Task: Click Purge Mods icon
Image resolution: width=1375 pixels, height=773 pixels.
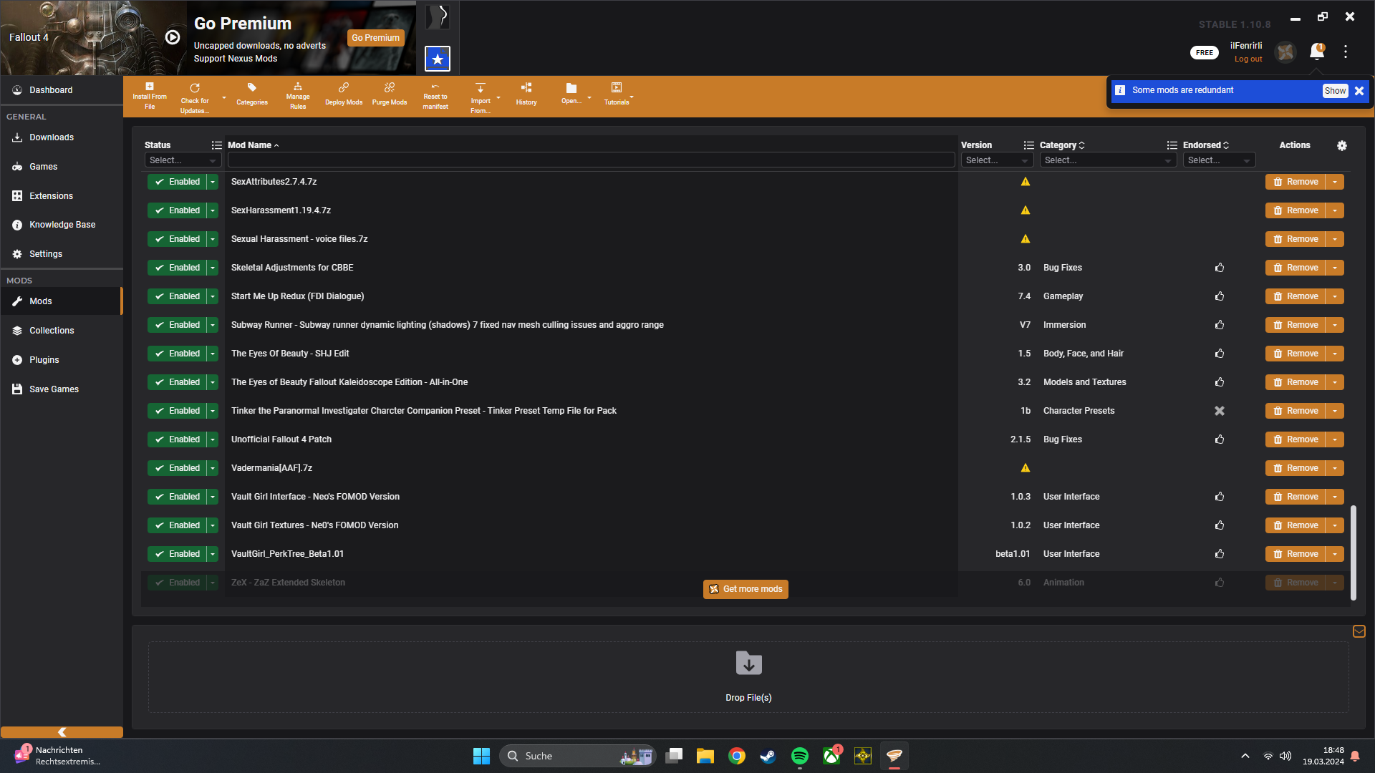Action: point(390,87)
